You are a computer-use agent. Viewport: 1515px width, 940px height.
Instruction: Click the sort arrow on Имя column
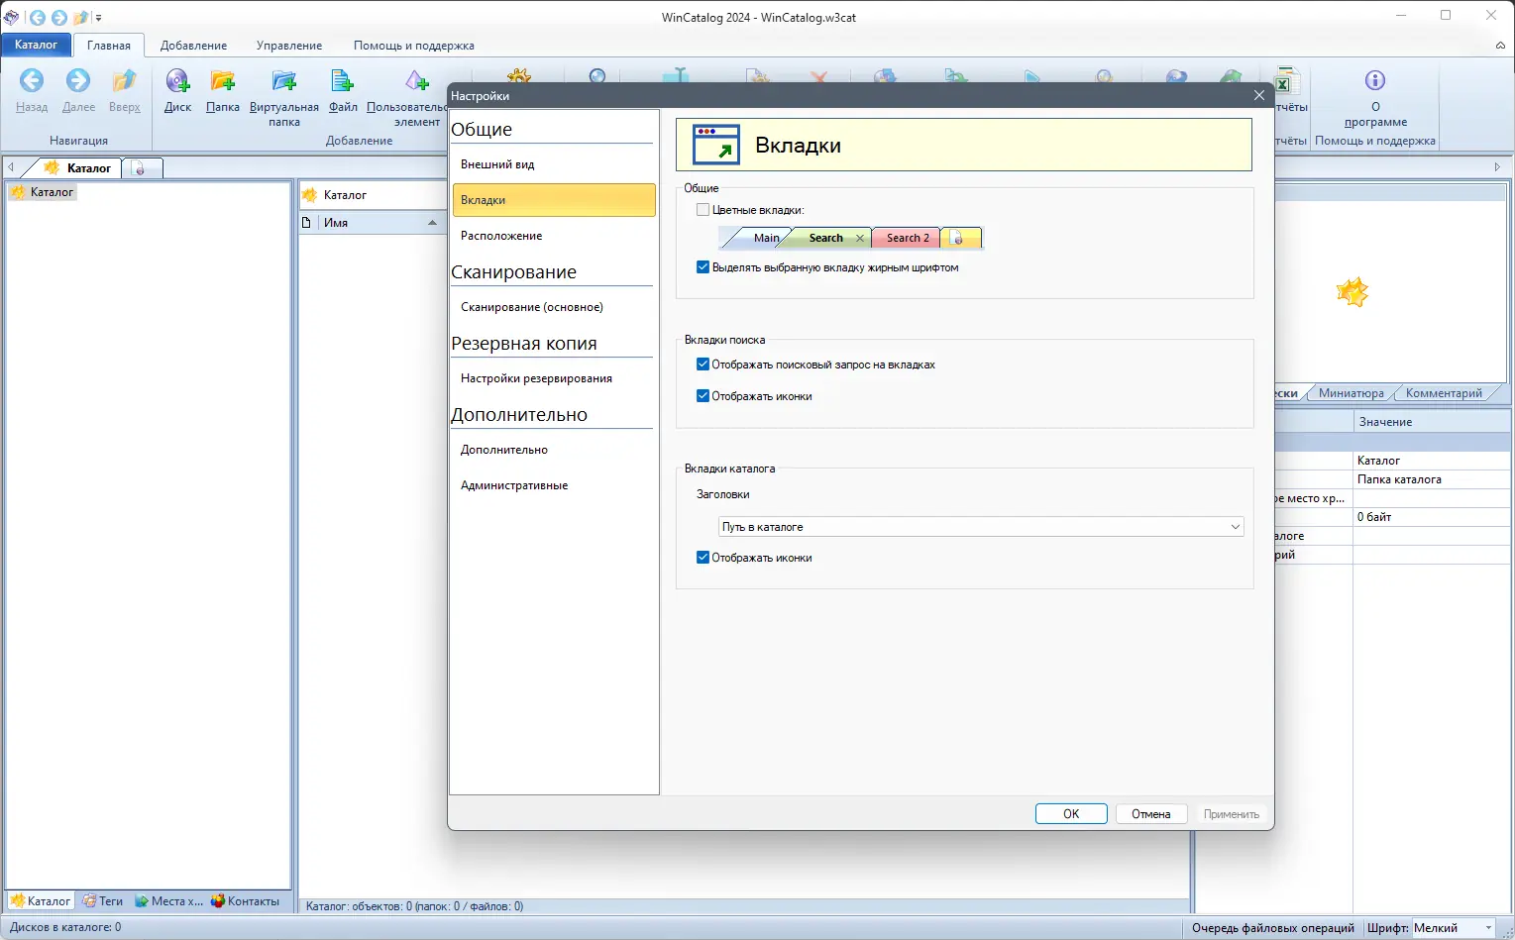pyautogui.click(x=432, y=223)
